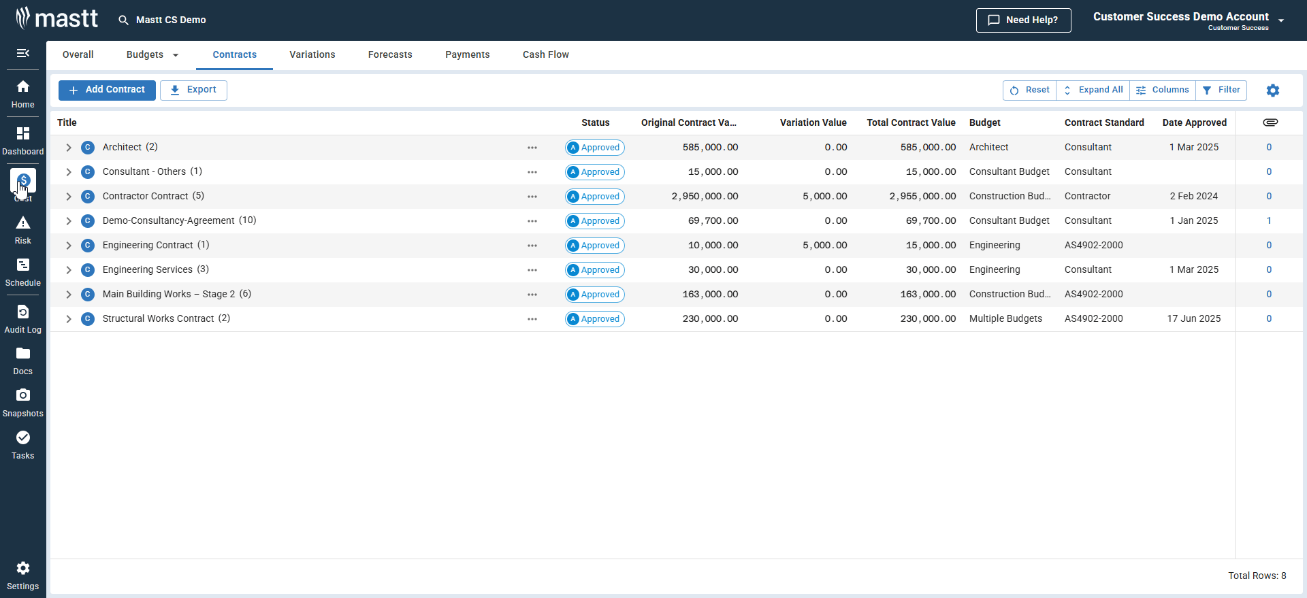1307x598 pixels.
Task: Open the Dashboard module
Action: point(22,141)
